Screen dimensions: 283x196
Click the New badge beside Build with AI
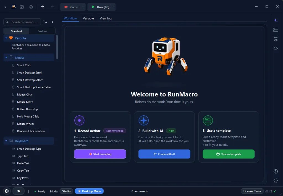(x=171, y=131)
